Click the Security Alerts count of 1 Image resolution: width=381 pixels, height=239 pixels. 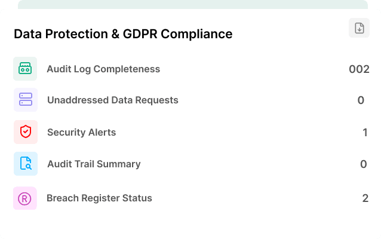pyautogui.click(x=365, y=133)
